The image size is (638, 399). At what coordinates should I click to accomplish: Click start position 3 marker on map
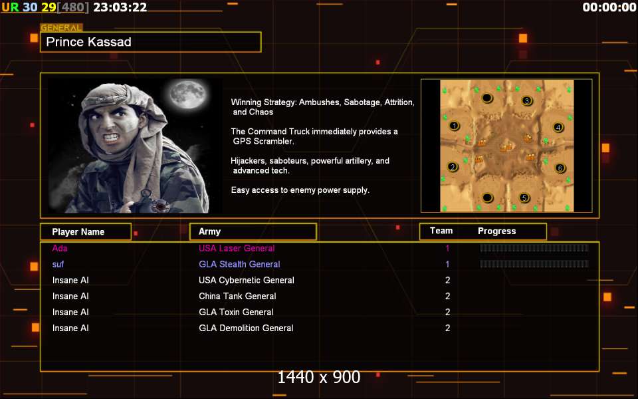(x=527, y=100)
